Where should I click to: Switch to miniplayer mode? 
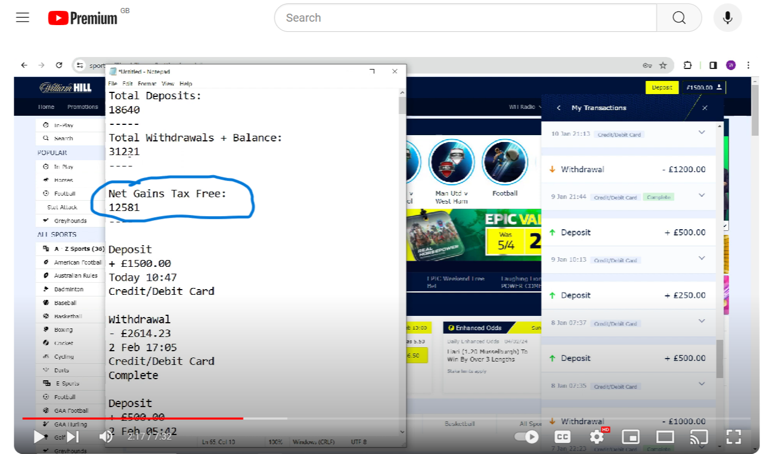click(630, 437)
